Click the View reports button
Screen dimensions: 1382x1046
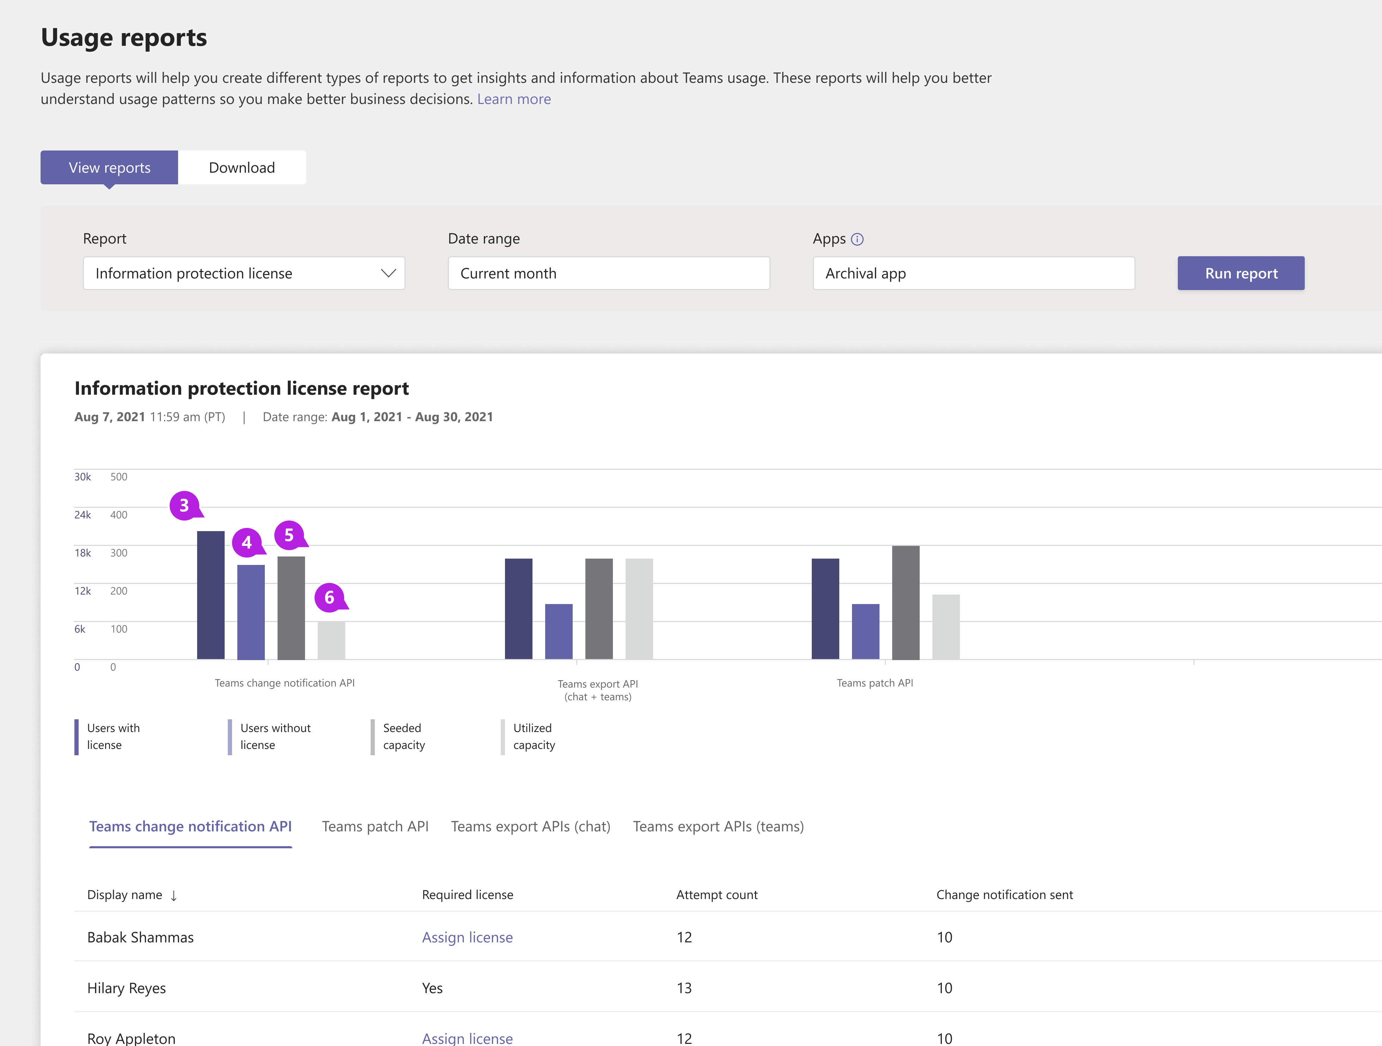click(109, 167)
